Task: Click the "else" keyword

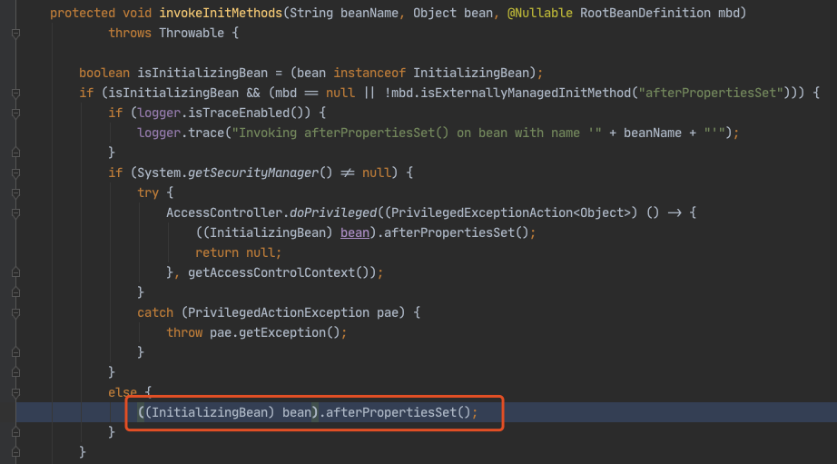Action: click(x=123, y=392)
